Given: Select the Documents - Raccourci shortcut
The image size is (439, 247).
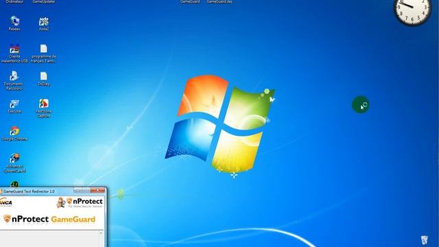Looking at the screenshot, I should tap(14, 81).
